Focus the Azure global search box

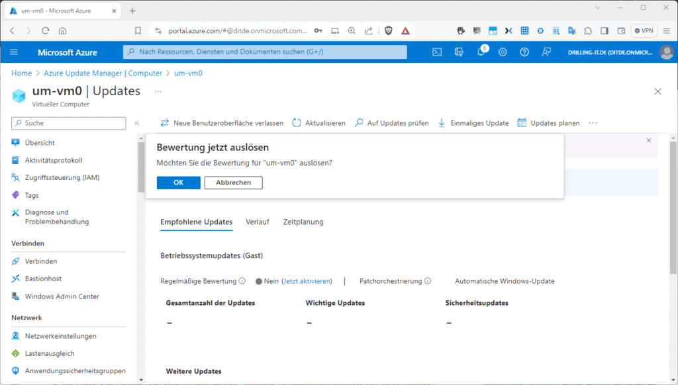265,52
